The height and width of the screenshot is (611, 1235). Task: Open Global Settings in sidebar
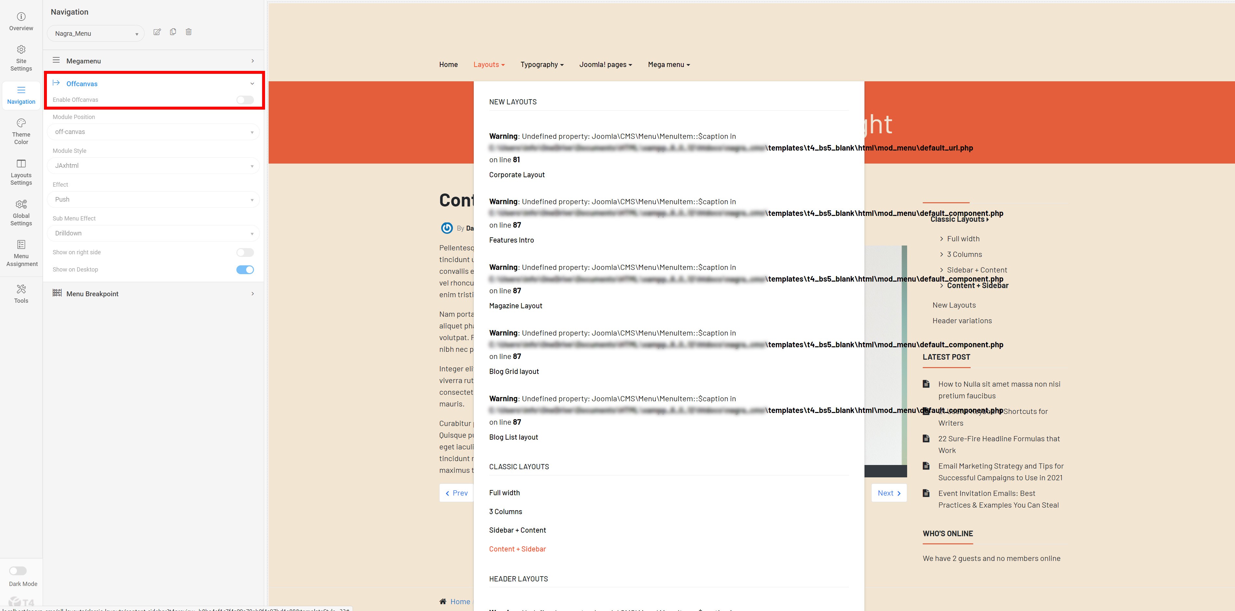click(21, 213)
